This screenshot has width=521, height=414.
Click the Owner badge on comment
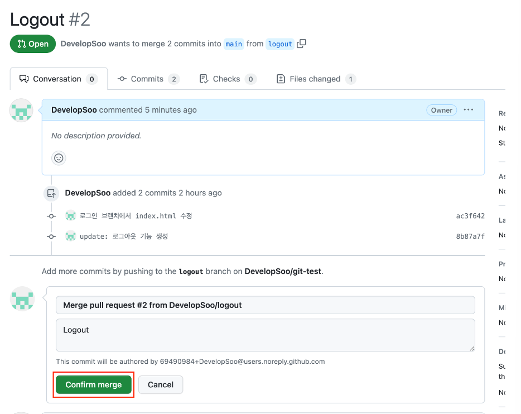pos(442,110)
